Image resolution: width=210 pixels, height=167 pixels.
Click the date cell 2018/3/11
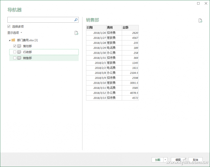[96, 88]
